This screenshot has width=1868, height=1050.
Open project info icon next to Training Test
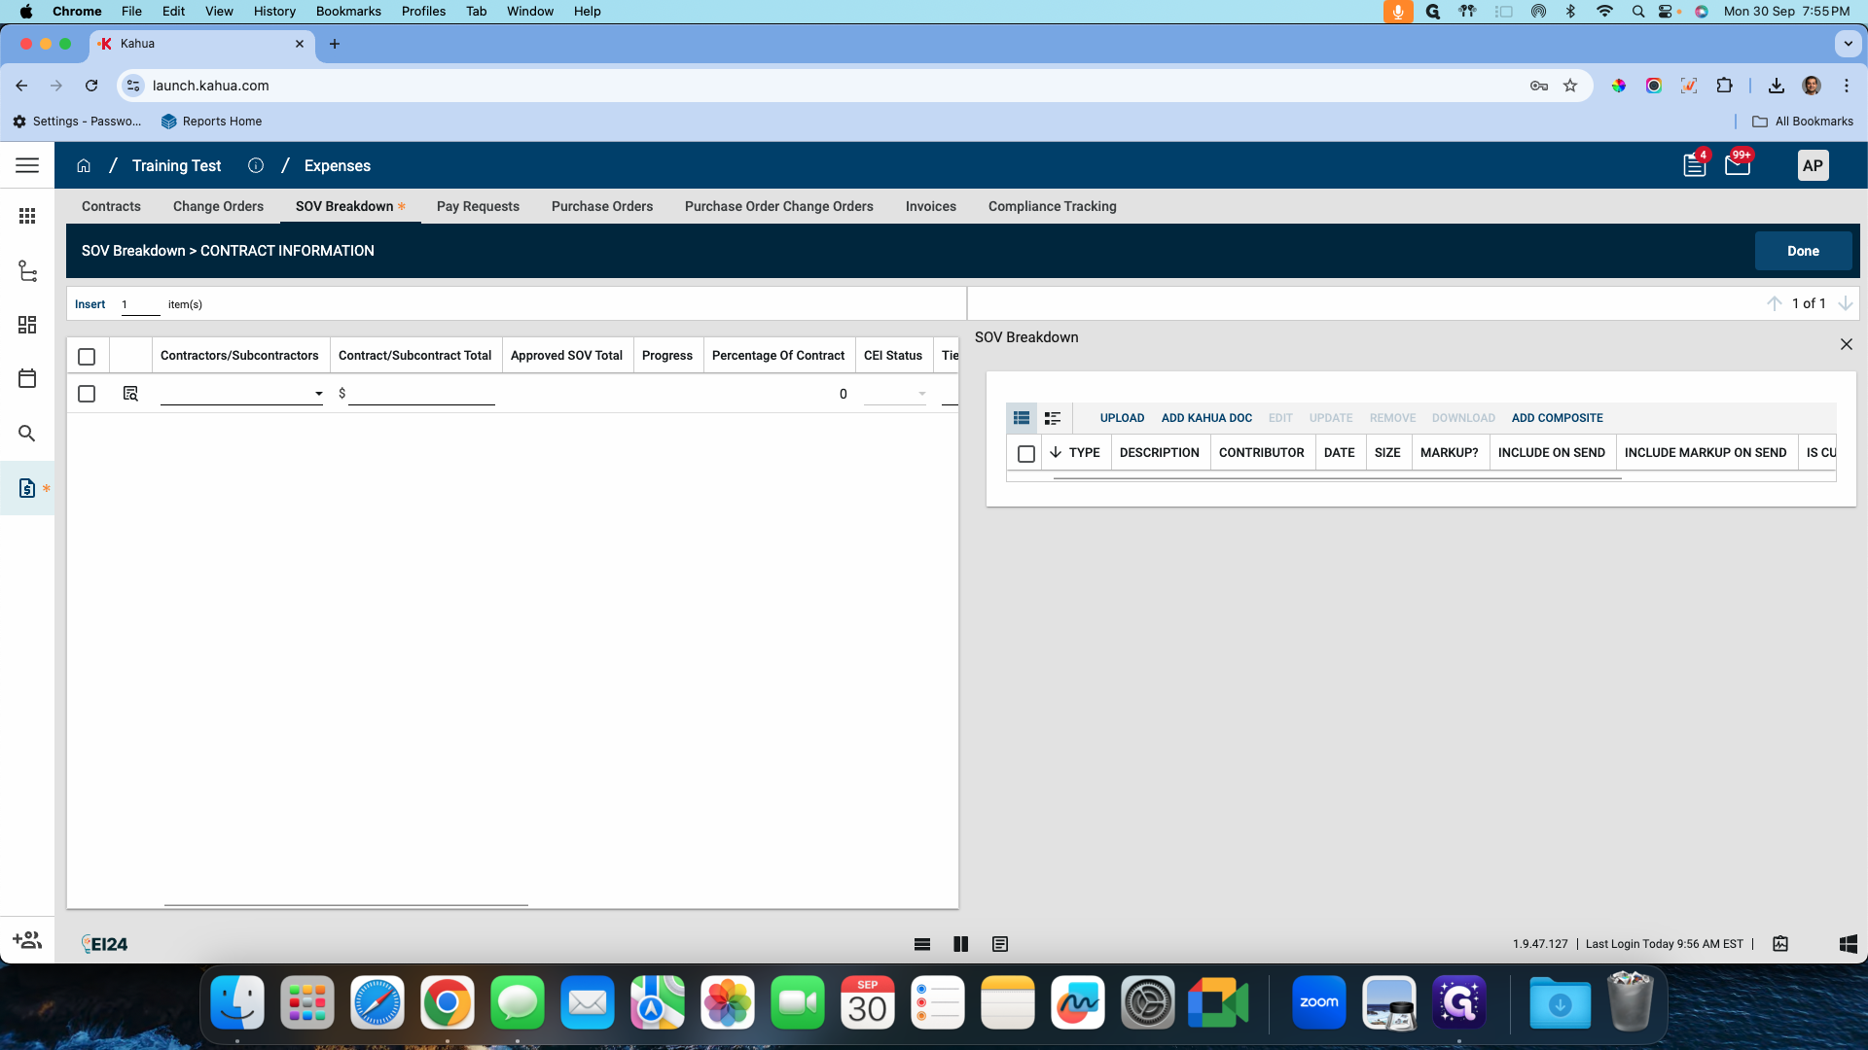[256, 165]
